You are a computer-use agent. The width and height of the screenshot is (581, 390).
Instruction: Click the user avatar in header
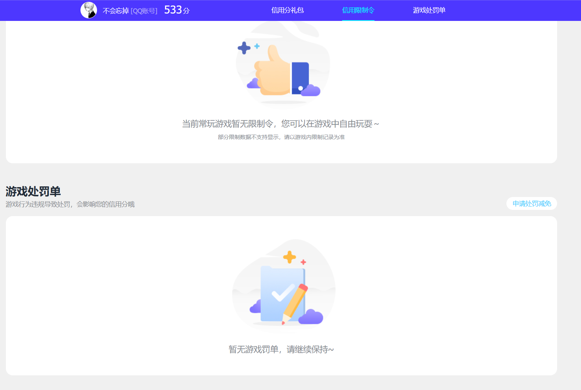89,10
